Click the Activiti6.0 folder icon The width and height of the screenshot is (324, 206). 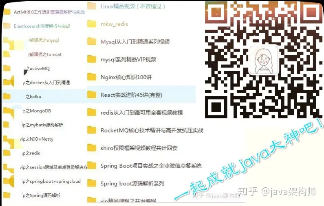[x=7, y=12]
